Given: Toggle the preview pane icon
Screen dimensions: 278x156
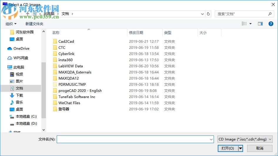Looking at the screenshot, I should pos(260,24).
